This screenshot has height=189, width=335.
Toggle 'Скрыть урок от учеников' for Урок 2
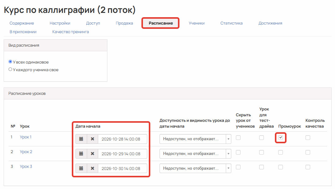pyautogui.click(x=238, y=152)
